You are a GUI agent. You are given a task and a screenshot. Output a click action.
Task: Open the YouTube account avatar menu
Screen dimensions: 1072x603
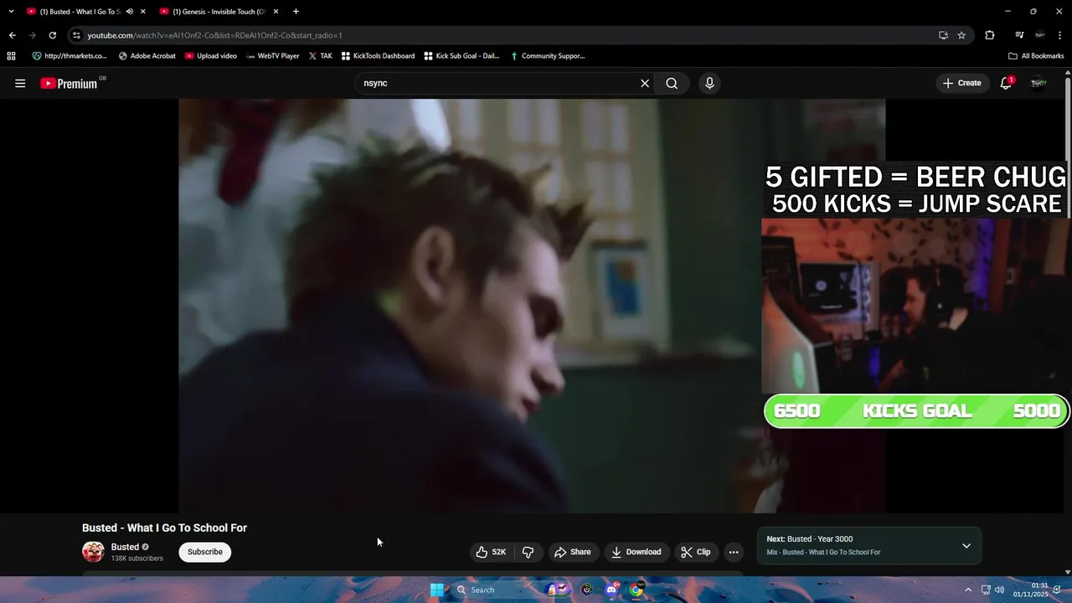tap(1038, 83)
